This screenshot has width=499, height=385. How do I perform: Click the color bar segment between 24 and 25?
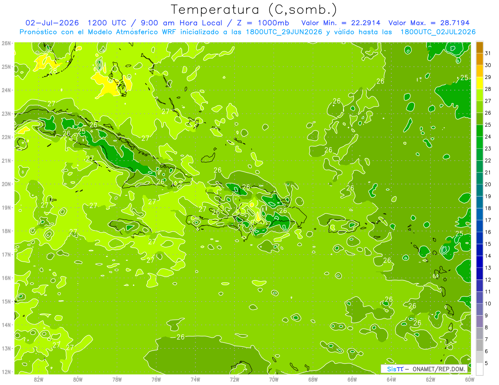point(479,131)
